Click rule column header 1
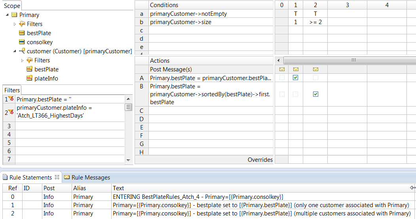The width and height of the screenshot is (416, 219). tap(296, 5)
